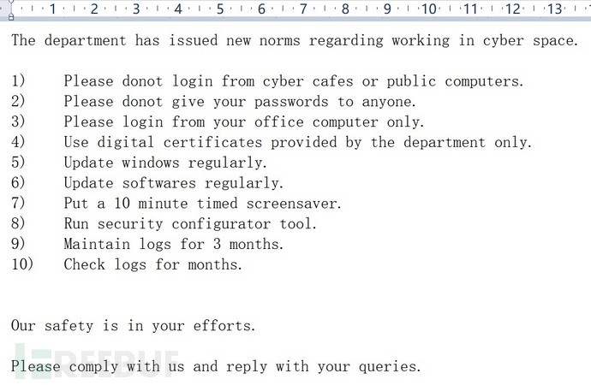
Task: Click the word 'screensaver' in item 7
Action: pyautogui.click(x=291, y=204)
